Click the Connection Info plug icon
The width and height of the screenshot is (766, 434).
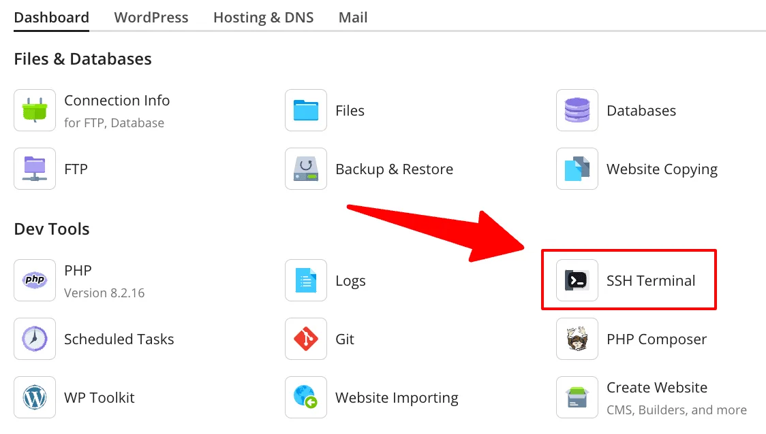pyautogui.click(x=35, y=110)
